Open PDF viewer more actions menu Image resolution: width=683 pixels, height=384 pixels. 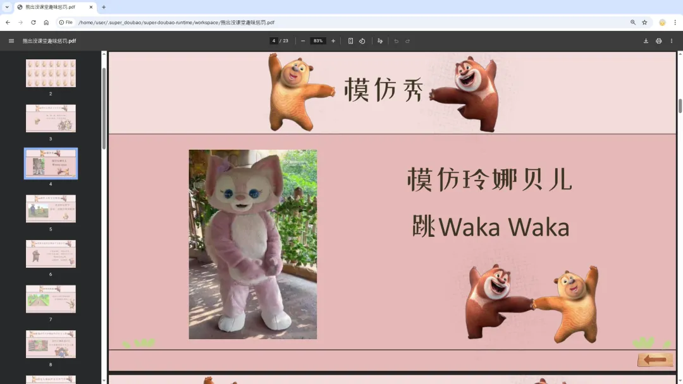[671, 41]
